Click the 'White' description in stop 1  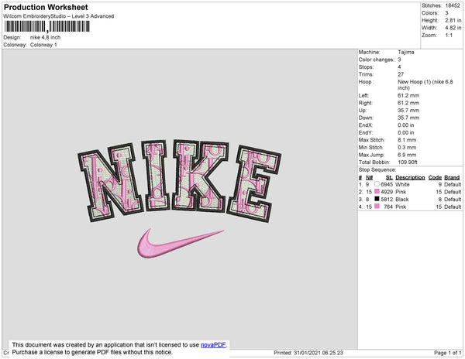402,184
